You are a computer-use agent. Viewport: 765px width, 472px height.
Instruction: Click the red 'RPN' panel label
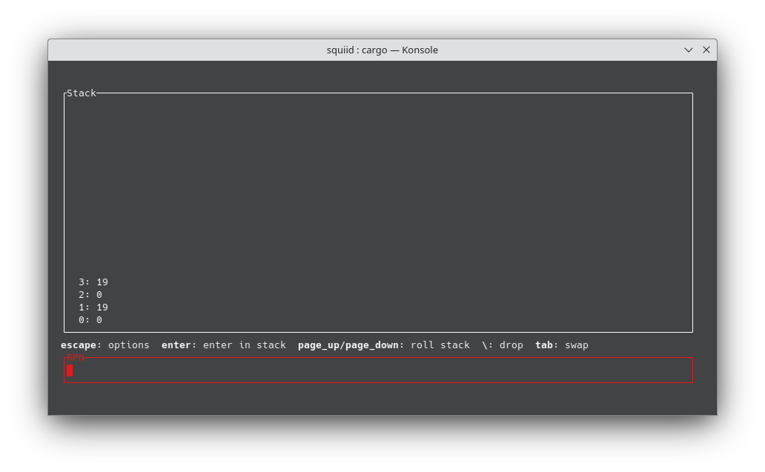coord(76,358)
